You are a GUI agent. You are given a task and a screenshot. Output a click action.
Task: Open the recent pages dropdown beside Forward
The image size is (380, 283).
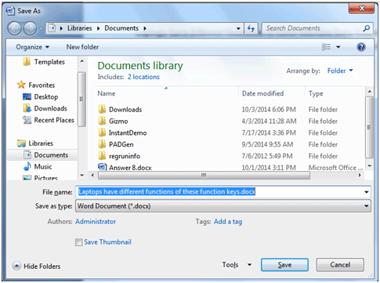41,28
